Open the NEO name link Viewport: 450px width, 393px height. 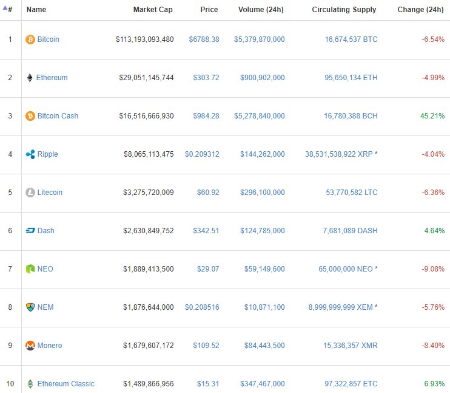pos(45,269)
